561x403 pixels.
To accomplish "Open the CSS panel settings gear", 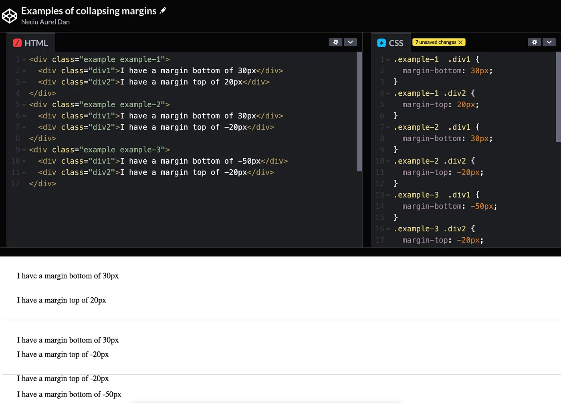I will 535,42.
